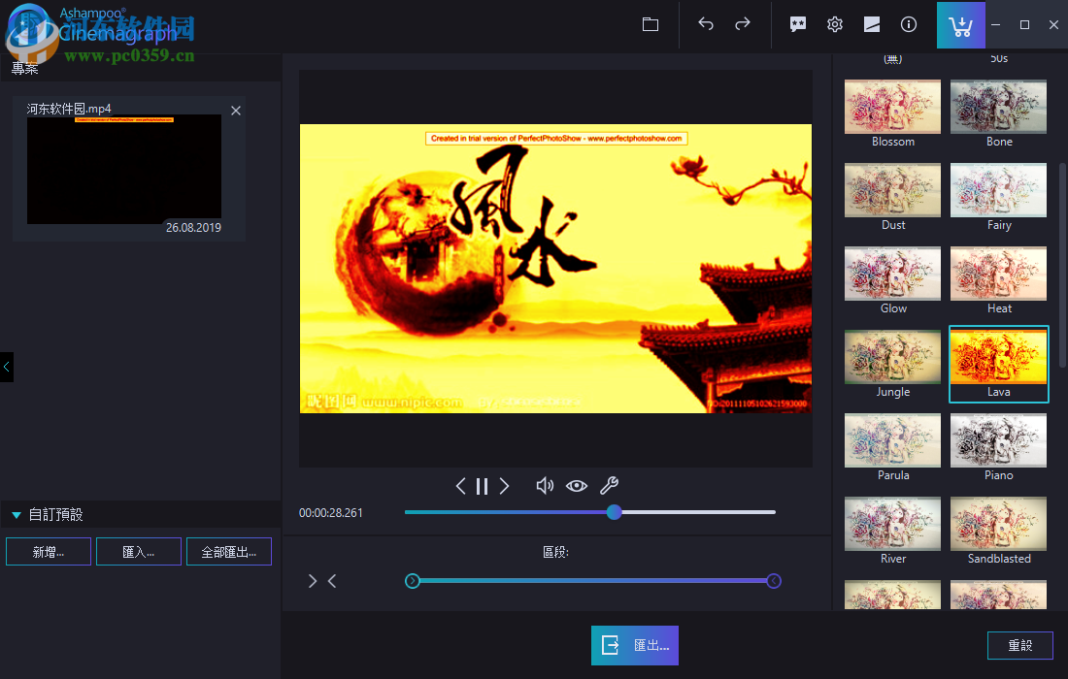Image resolution: width=1068 pixels, height=679 pixels.
Task: Undo the last action
Action: 706,24
